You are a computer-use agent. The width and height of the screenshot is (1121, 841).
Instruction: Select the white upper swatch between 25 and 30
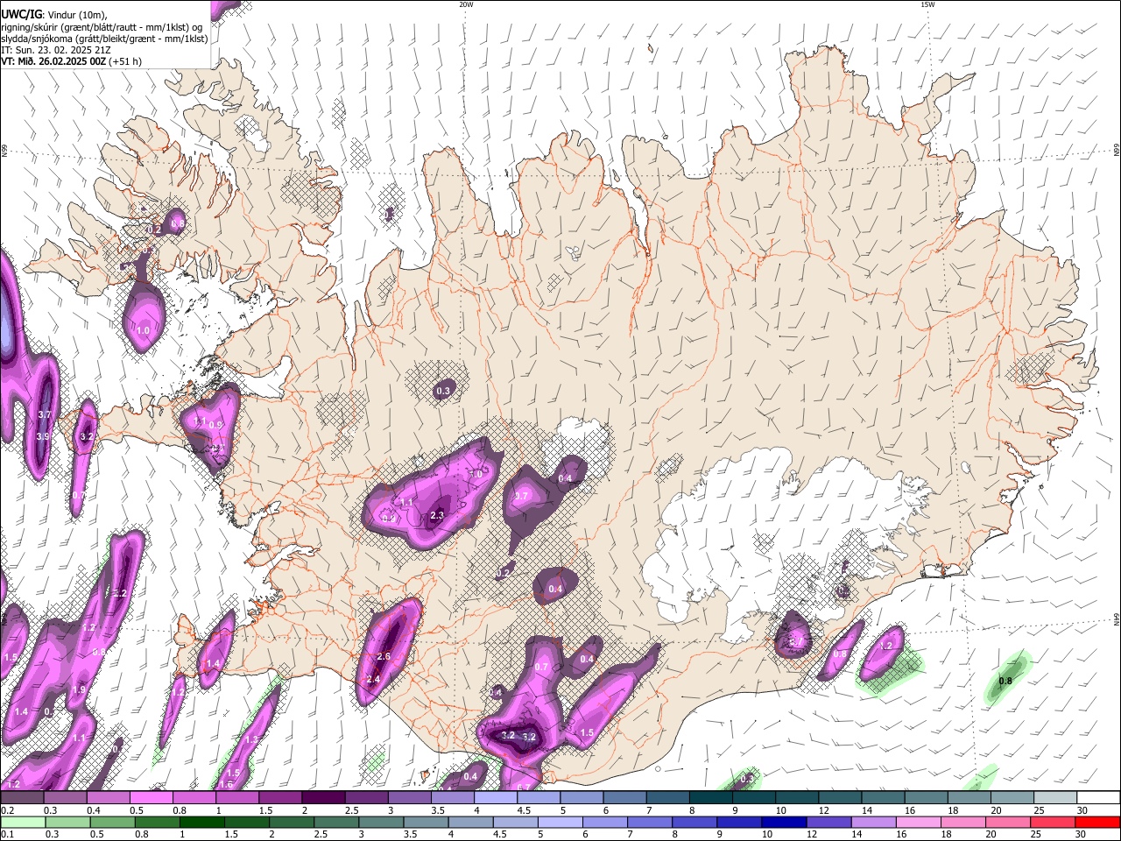tap(1055, 798)
